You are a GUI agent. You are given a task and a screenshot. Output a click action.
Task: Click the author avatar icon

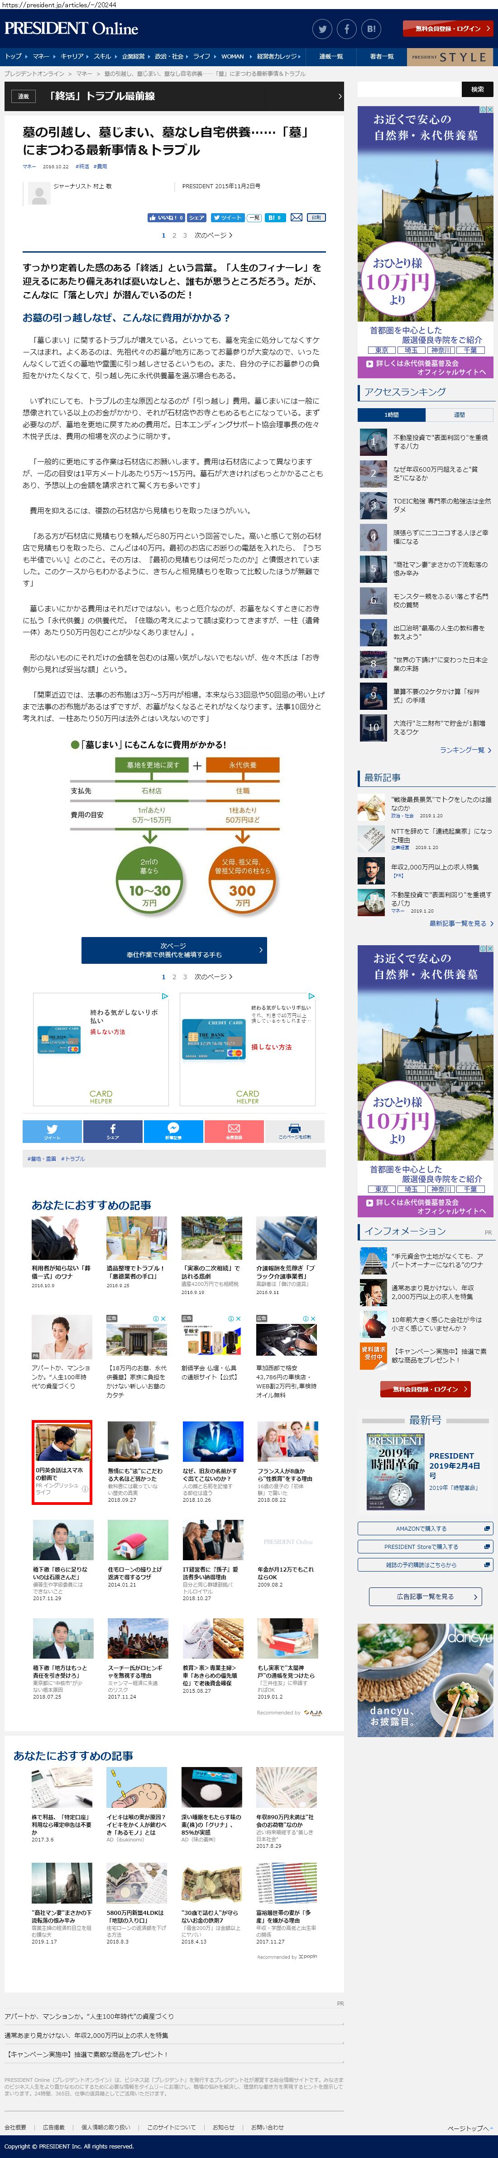point(38,194)
